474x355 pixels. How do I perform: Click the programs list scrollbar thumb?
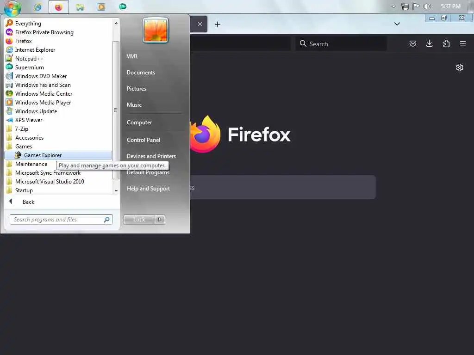[115, 110]
